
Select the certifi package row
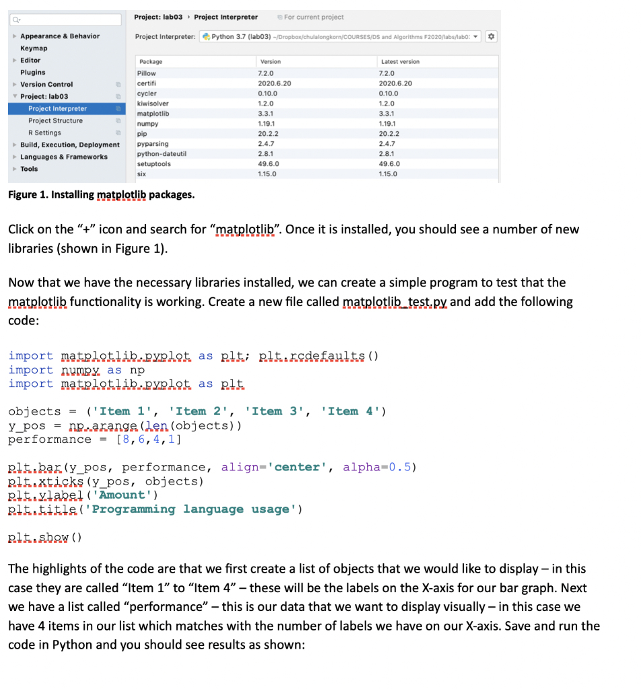tap(317, 83)
